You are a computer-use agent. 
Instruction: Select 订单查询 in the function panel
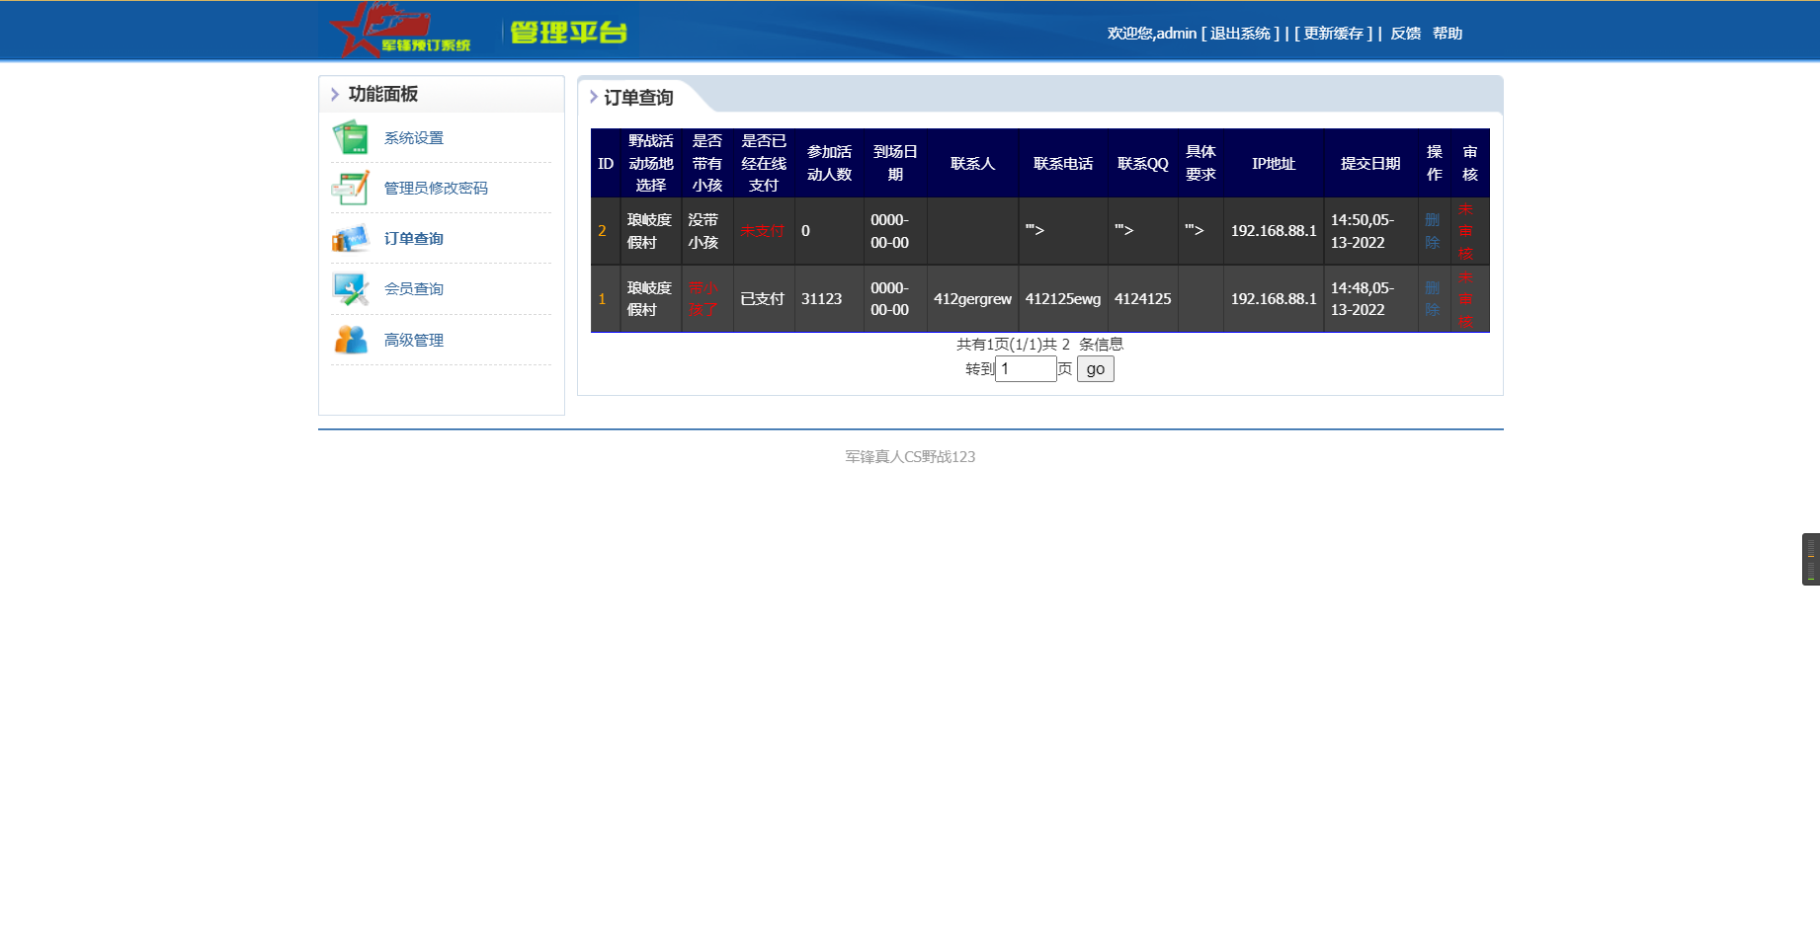[414, 239]
